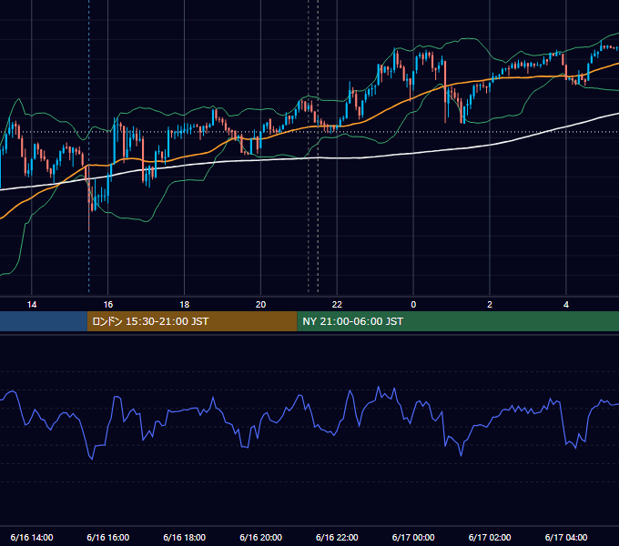Screen dimensions: 619x546
Task: Click the 20 hour label on chart axis
Action: point(260,305)
